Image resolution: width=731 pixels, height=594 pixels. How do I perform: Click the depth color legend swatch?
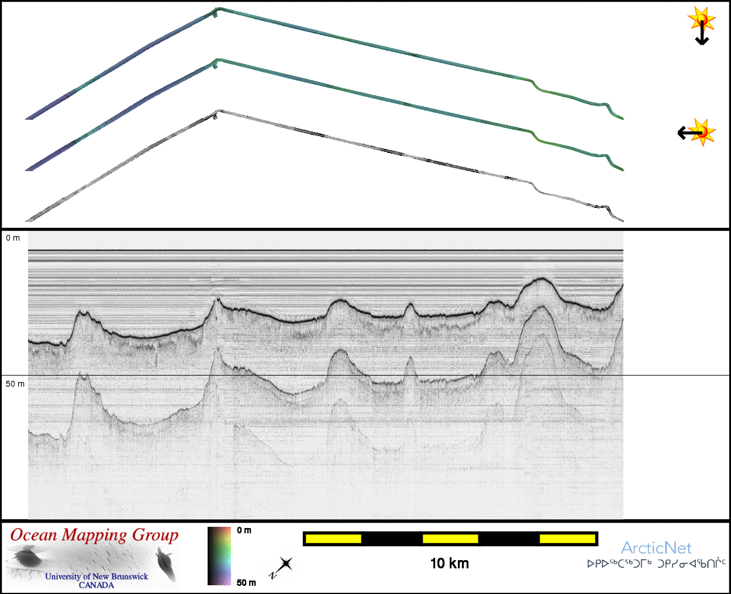click(x=219, y=556)
